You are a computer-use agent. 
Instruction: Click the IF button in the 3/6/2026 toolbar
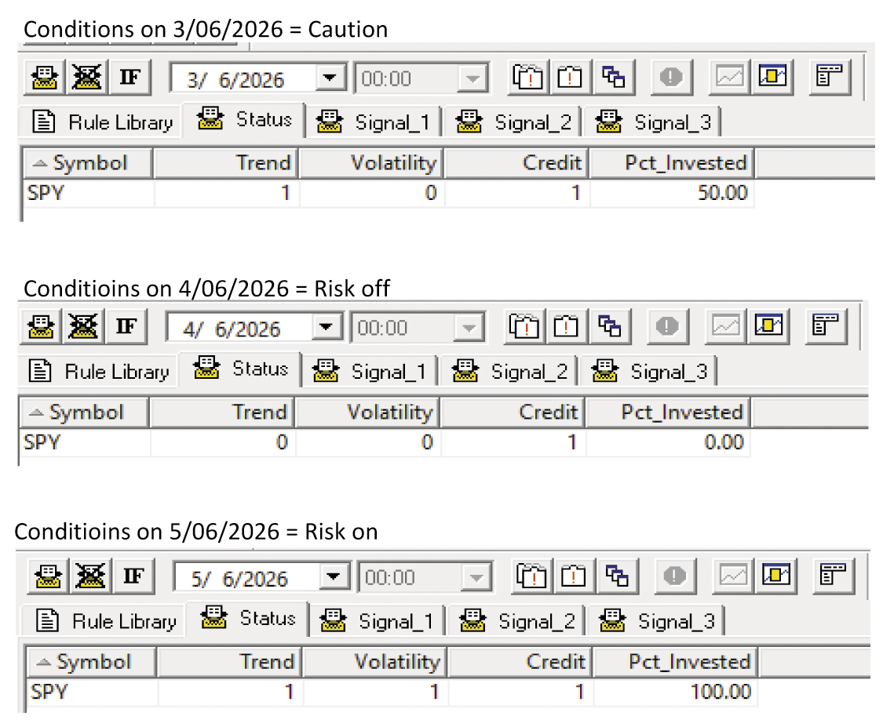(130, 78)
